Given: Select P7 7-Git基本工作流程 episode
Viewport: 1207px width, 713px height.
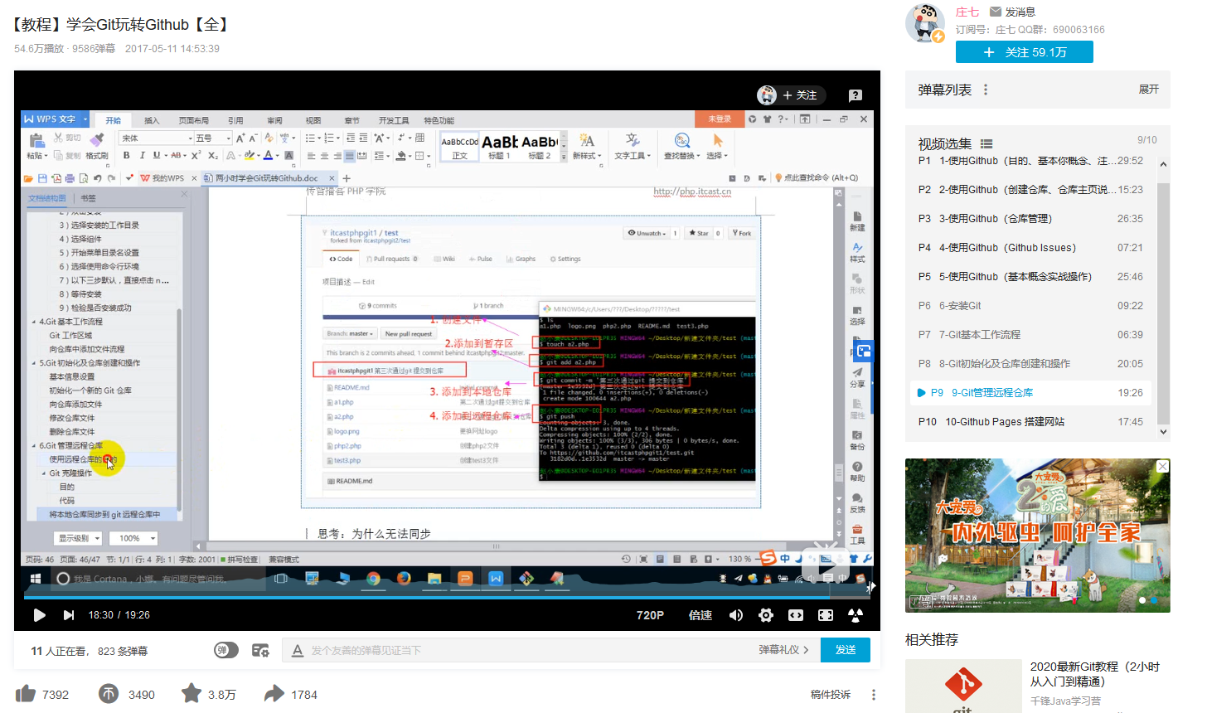Looking at the screenshot, I should tap(1032, 335).
